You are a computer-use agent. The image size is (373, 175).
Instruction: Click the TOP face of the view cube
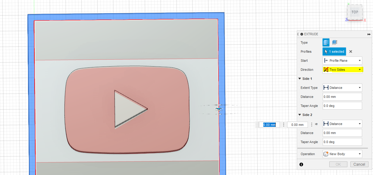tap(355, 12)
